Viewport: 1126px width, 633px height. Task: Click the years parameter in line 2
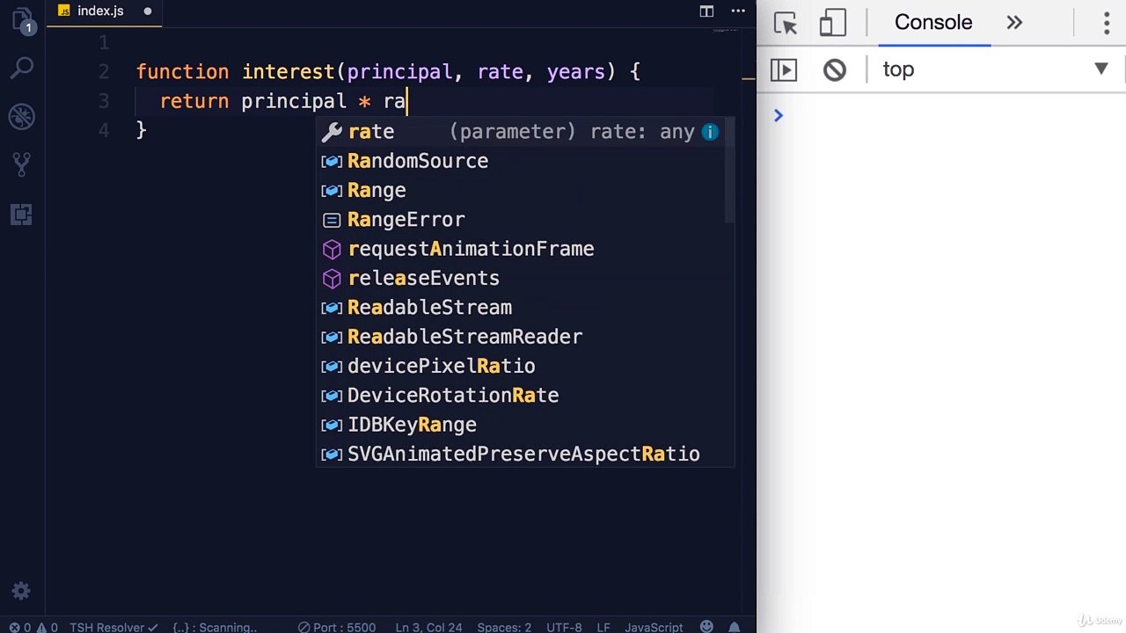coord(576,72)
